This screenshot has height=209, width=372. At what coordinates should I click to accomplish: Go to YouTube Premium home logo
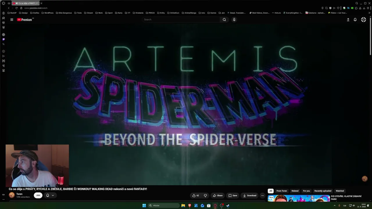[24, 20]
